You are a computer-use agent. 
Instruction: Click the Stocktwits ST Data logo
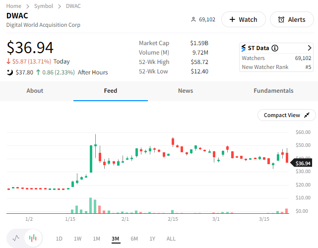[244, 48]
